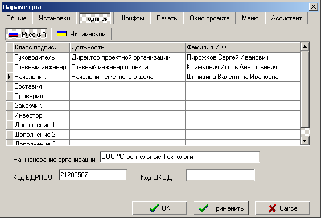Click the row selector beside Главный инженер

(10, 67)
